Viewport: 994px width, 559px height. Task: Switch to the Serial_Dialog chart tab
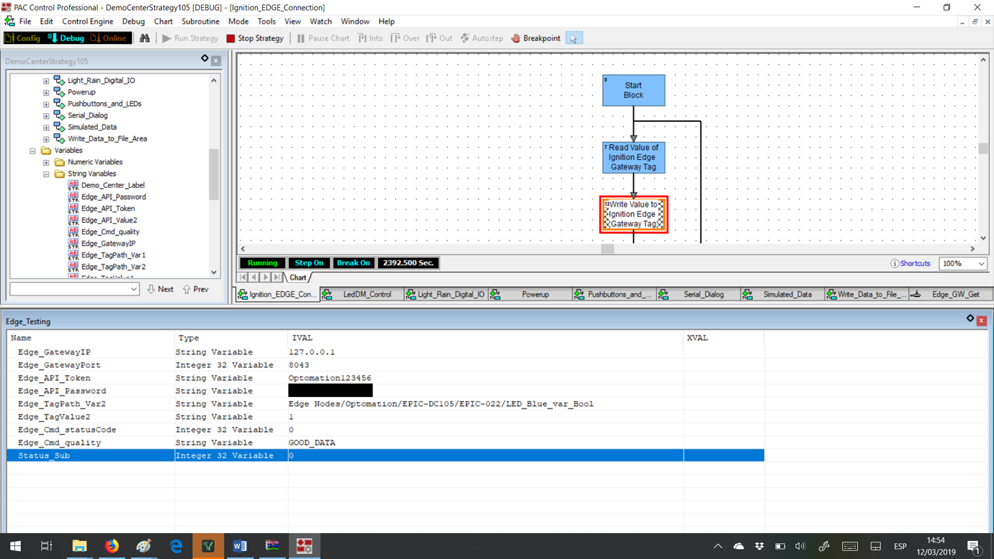click(x=705, y=294)
